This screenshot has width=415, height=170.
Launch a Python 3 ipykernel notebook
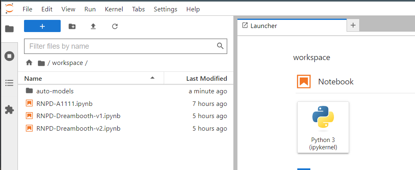click(323, 127)
